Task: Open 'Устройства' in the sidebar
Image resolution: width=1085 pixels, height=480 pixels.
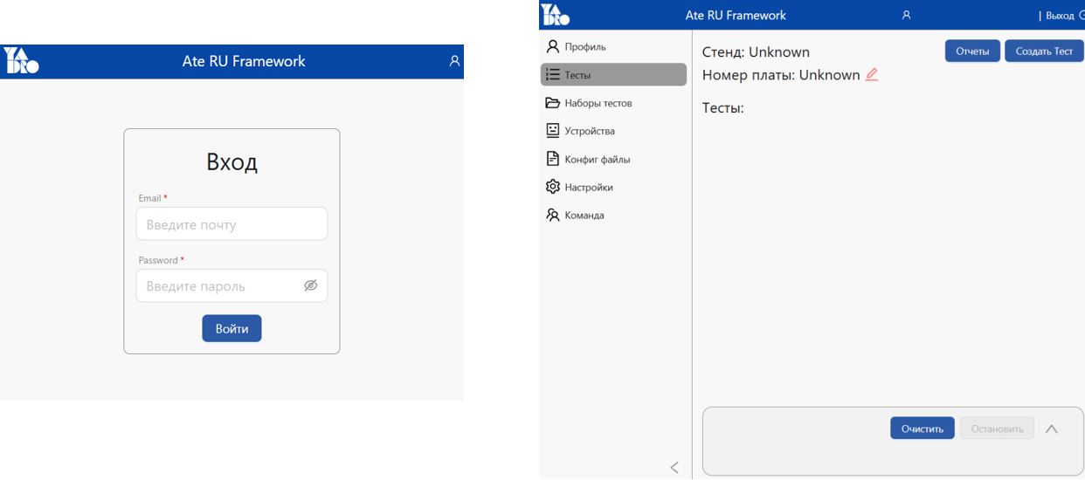Action: [614, 131]
